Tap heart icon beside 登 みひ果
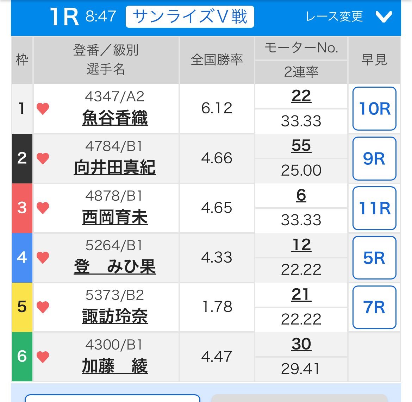 43,257
